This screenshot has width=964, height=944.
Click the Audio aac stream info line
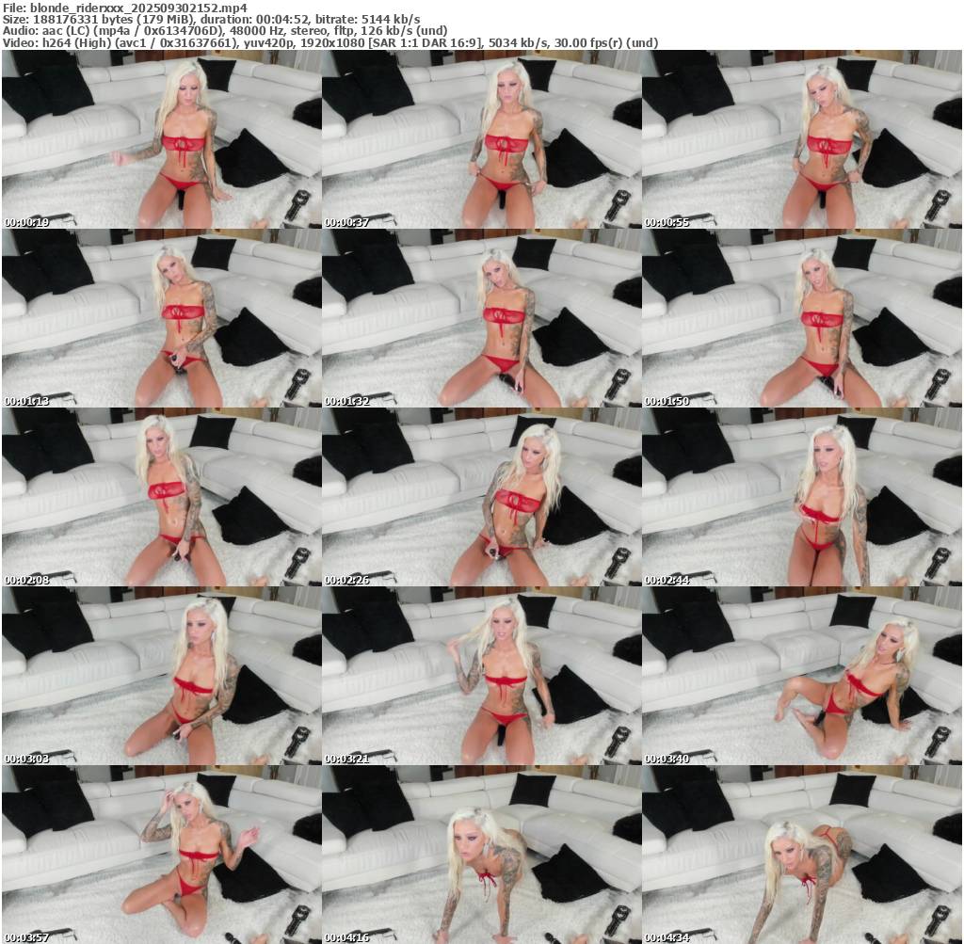[x=226, y=30]
